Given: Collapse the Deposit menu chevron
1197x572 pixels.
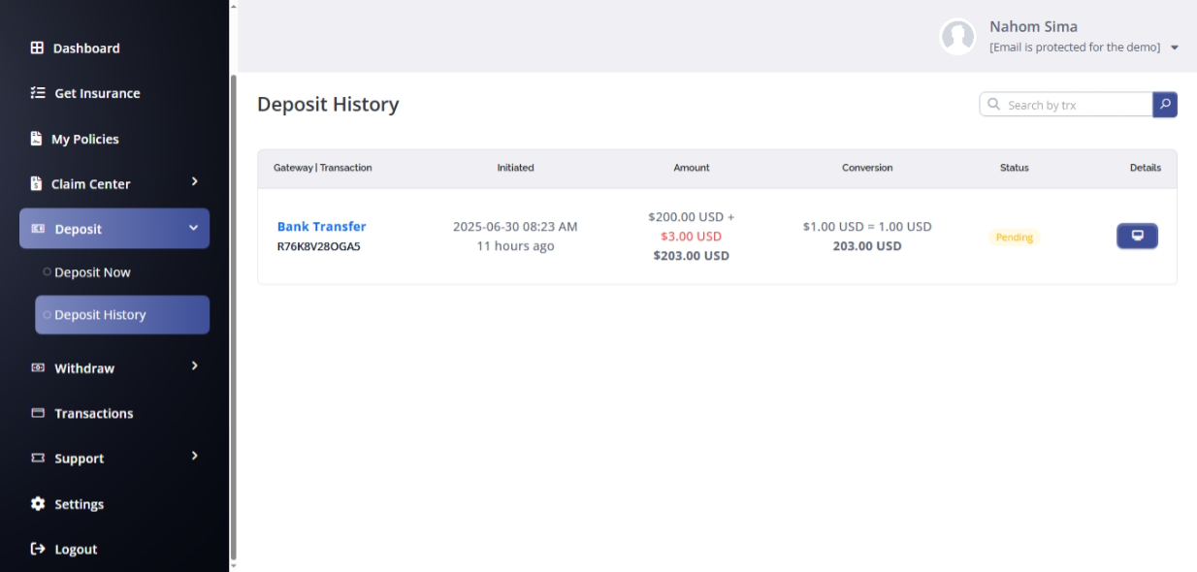Looking at the screenshot, I should [193, 228].
